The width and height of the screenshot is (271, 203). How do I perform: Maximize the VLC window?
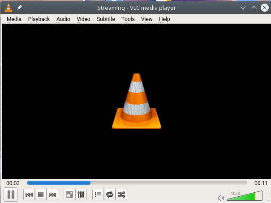[254, 8]
